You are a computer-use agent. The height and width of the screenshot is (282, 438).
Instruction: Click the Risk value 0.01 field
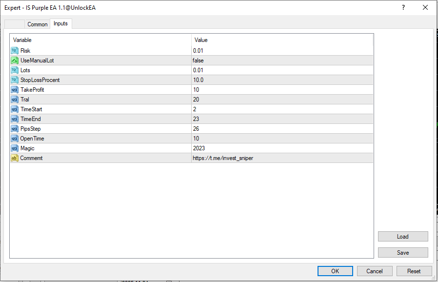click(199, 51)
